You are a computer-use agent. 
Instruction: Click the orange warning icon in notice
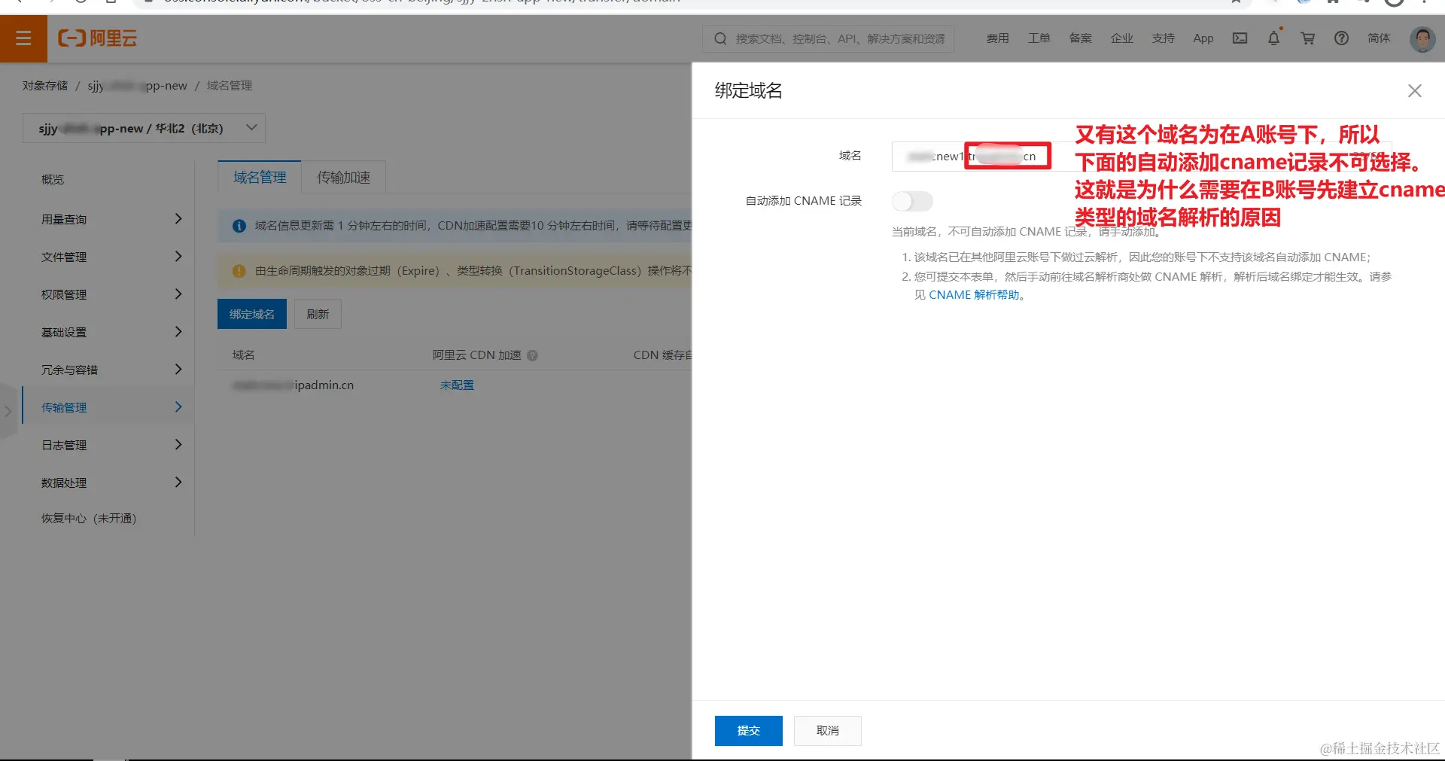pyautogui.click(x=239, y=271)
